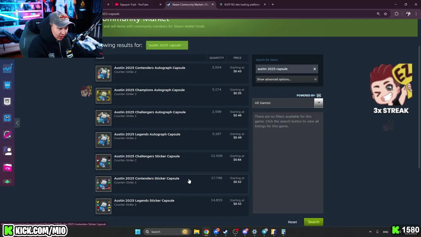Click the Legends Sticker Capsule thumbnail
The image size is (421, 237).
(x=104, y=206)
